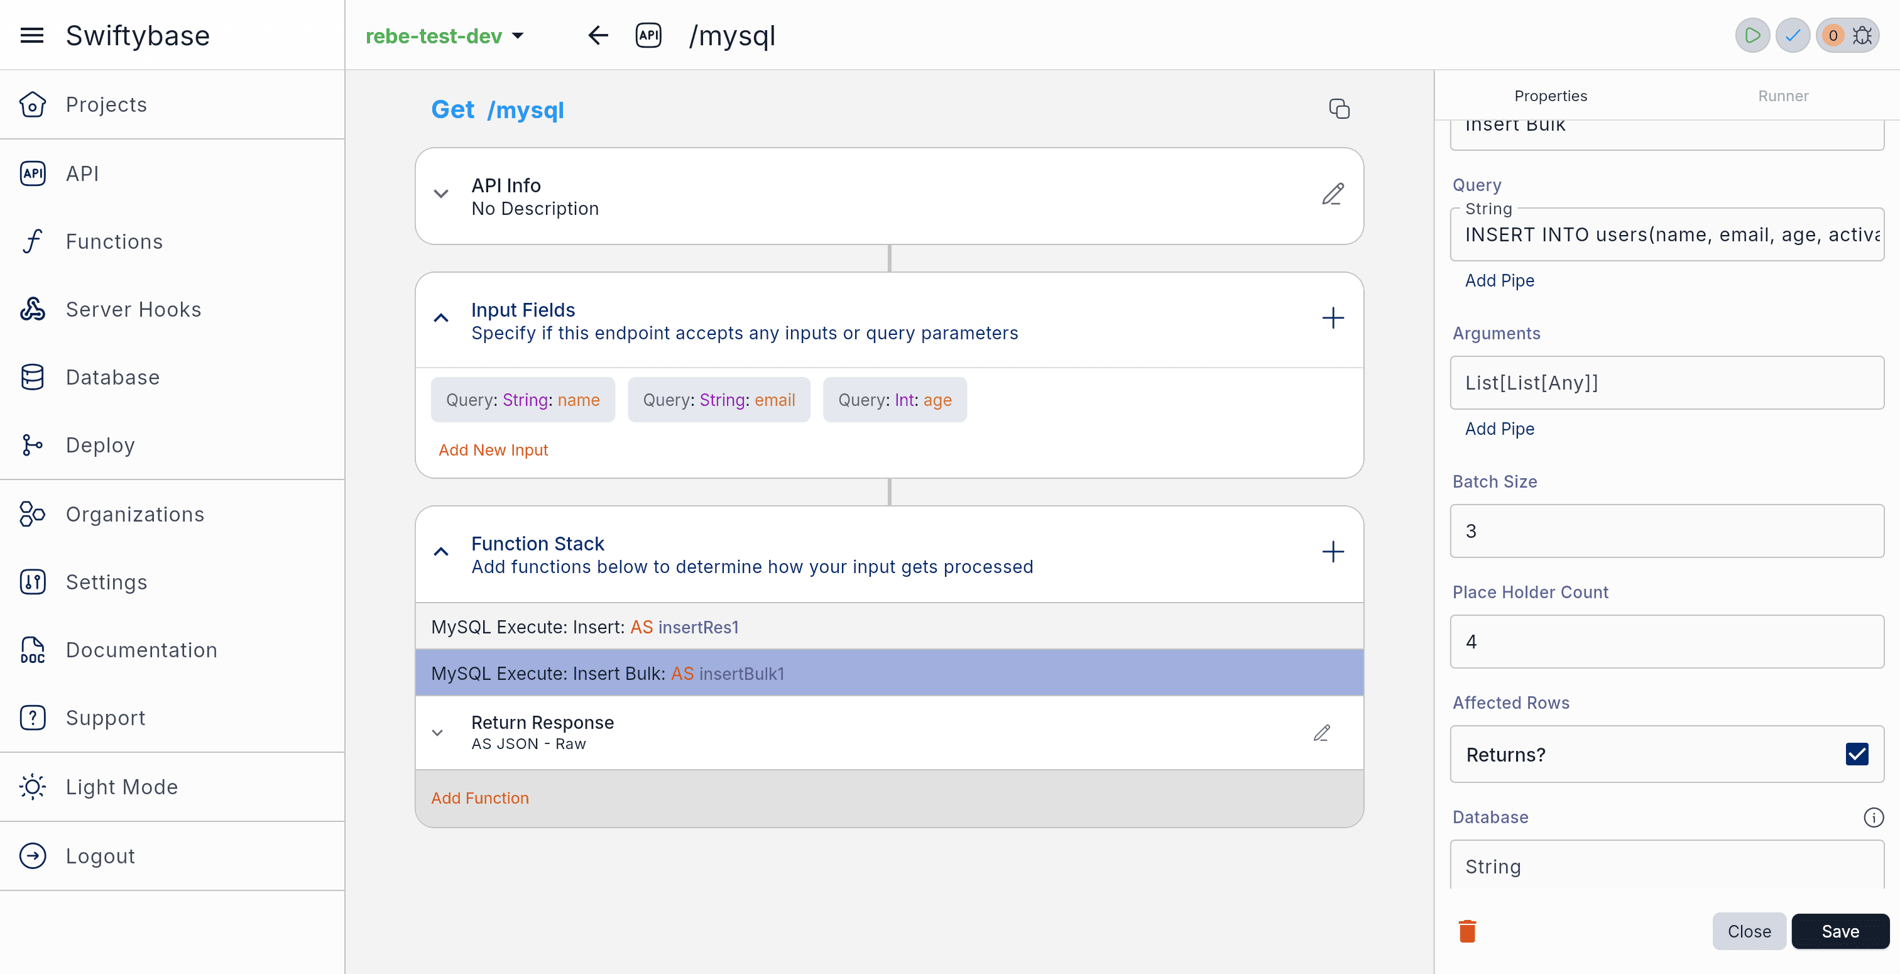Switch to the Properties tab

point(1551,96)
